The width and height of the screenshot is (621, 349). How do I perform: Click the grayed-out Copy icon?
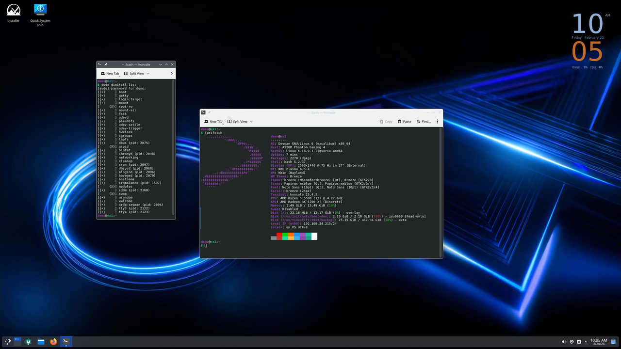(386, 121)
